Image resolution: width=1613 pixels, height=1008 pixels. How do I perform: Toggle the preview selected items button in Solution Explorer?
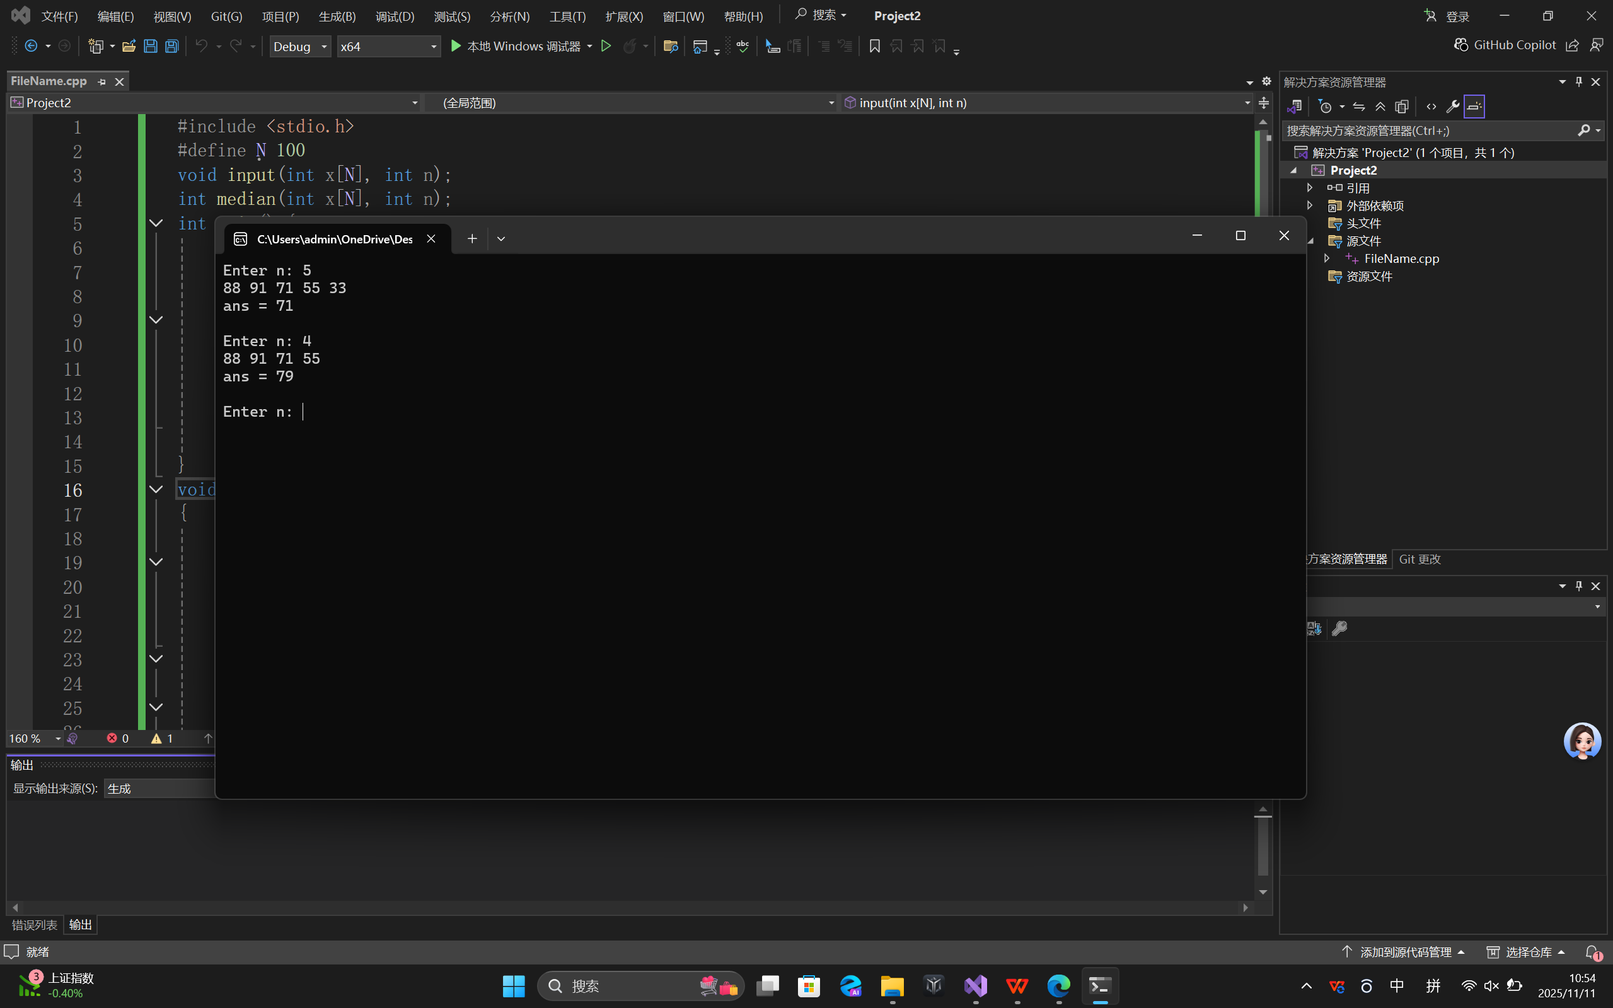1474,107
